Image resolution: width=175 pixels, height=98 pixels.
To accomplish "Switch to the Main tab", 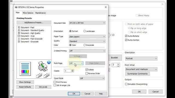I will point(17,13).
